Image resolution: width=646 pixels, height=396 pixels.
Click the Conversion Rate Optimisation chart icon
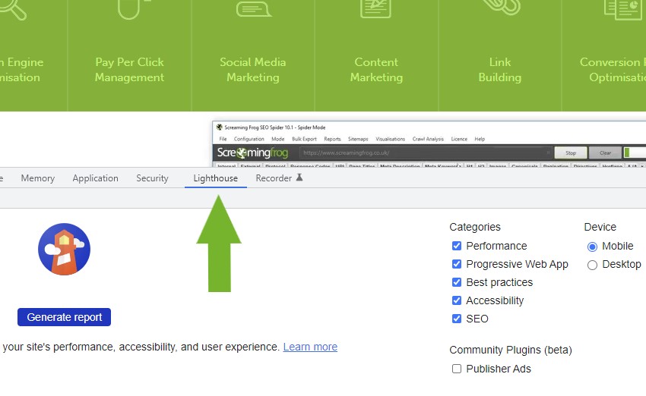click(623, 8)
